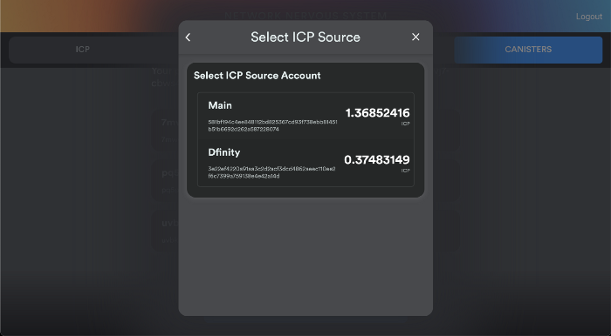This screenshot has height=336, width=611.
Task: Click the Dfinity account balance 0.37483149
Action: [x=376, y=159]
